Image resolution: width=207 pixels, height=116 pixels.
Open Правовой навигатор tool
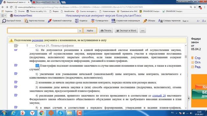[x=60, y=21]
